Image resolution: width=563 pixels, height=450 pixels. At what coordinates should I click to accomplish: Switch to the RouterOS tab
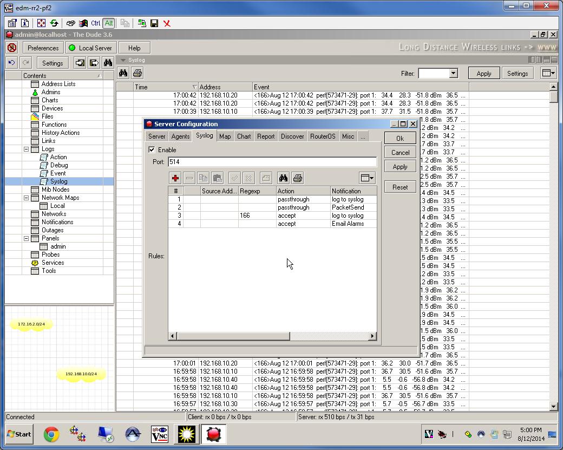[x=323, y=136]
